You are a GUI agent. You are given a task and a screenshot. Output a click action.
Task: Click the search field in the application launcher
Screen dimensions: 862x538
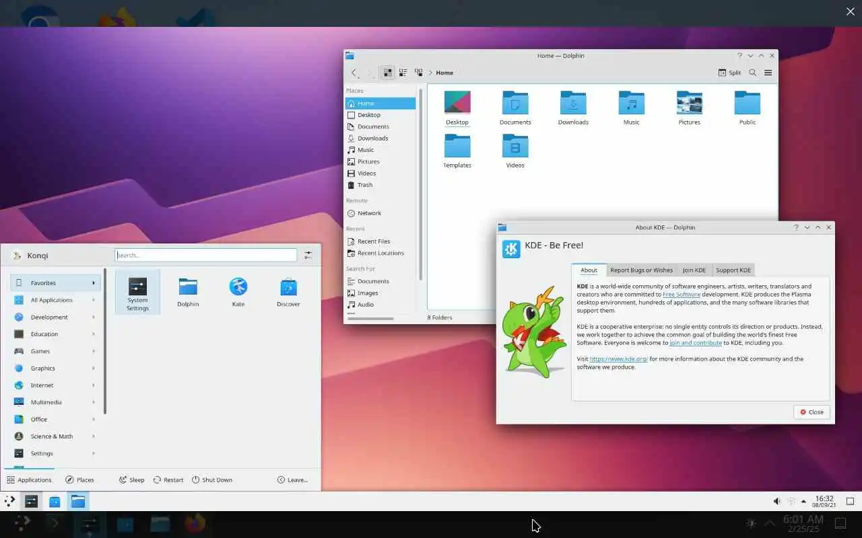point(206,255)
